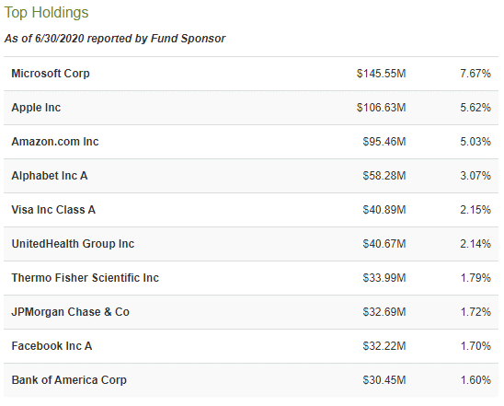
Task: Click the Microsoft Corp holding name
Action: 51,74
